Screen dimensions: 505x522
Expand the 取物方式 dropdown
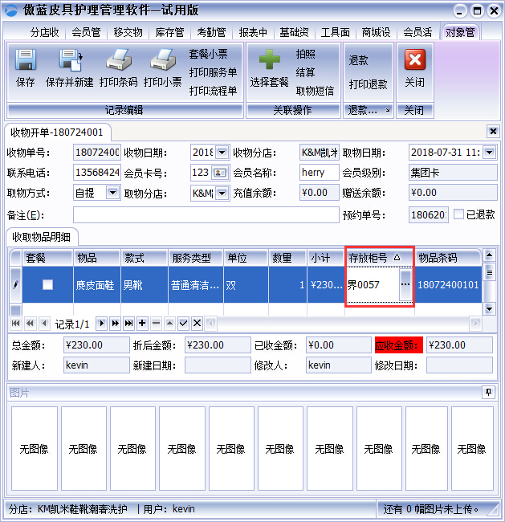(112, 193)
